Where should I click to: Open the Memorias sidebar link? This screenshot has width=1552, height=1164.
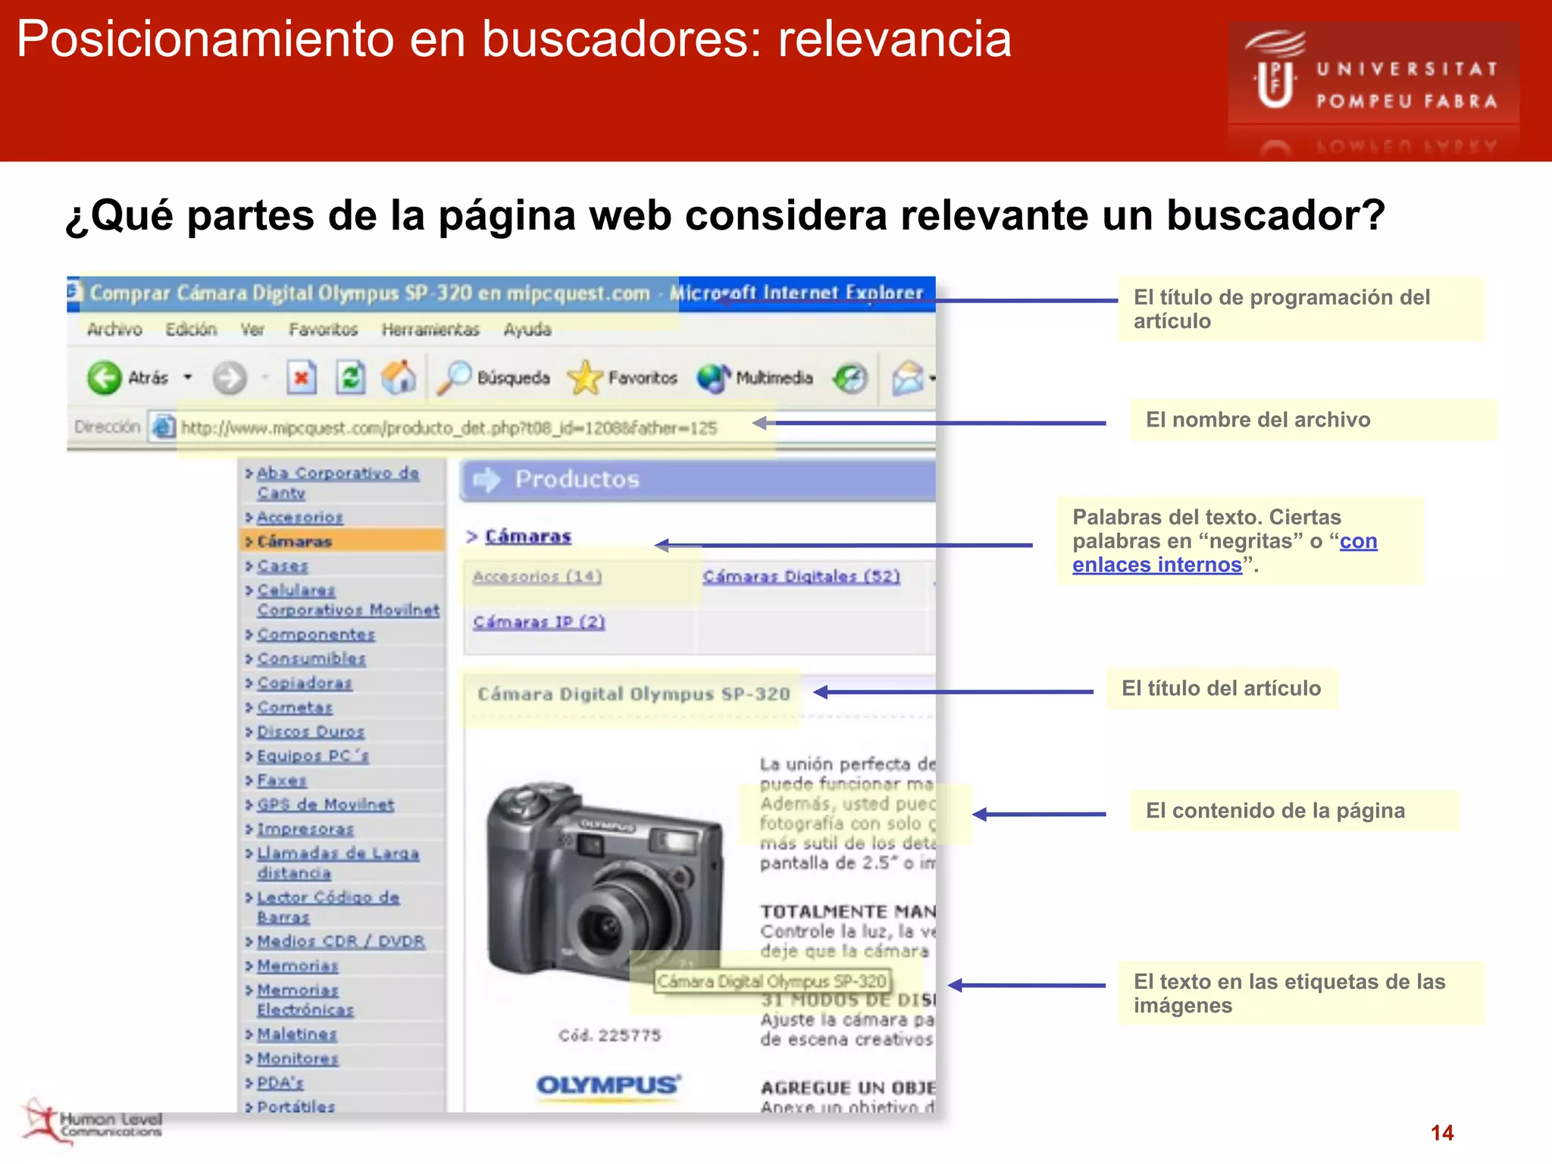click(298, 965)
